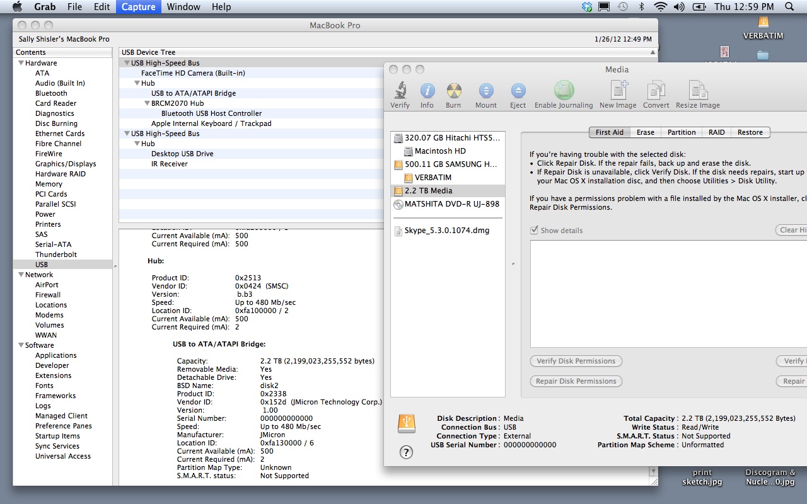Select Macintosh HD volume in disk list
The image size is (807, 504).
click(448, 151)
